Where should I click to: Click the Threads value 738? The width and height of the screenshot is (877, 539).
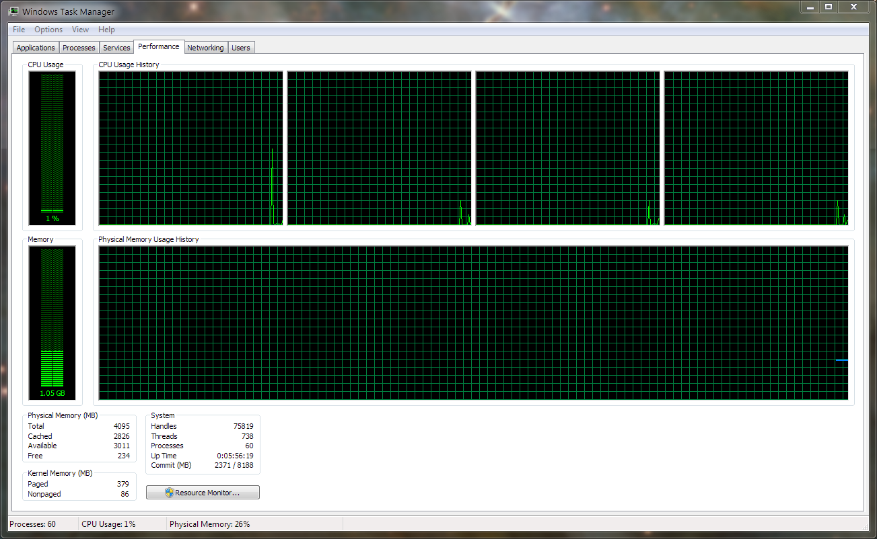(247, 436)
